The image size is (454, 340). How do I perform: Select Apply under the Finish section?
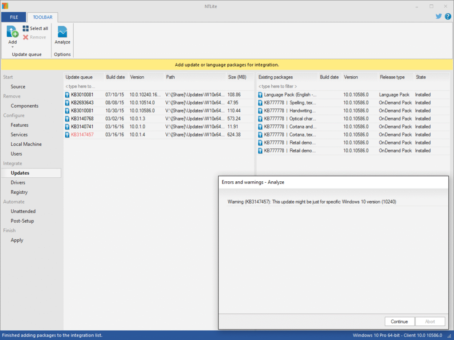pyautogui.click(x=17, y=240)
